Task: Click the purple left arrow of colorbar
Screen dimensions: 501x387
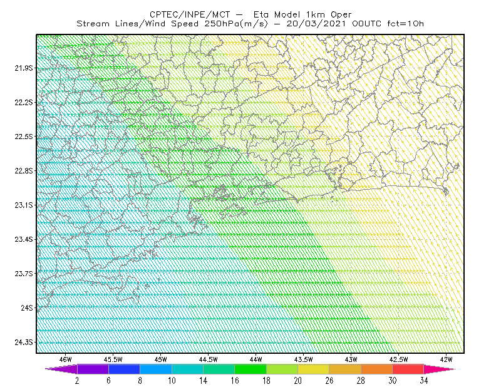Action: click(x=61, y=369)
